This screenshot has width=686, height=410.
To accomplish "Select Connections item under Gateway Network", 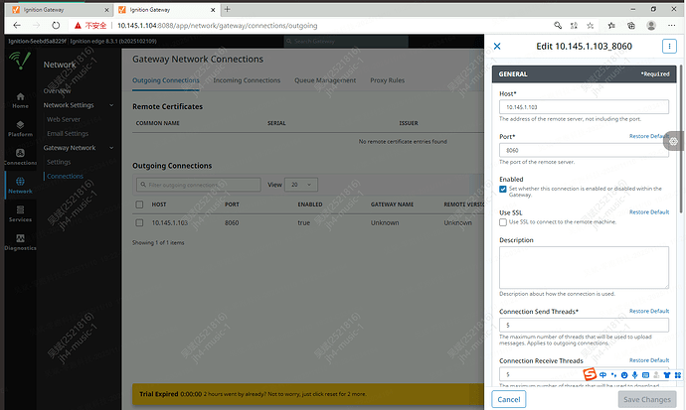I will coord(65,176).
